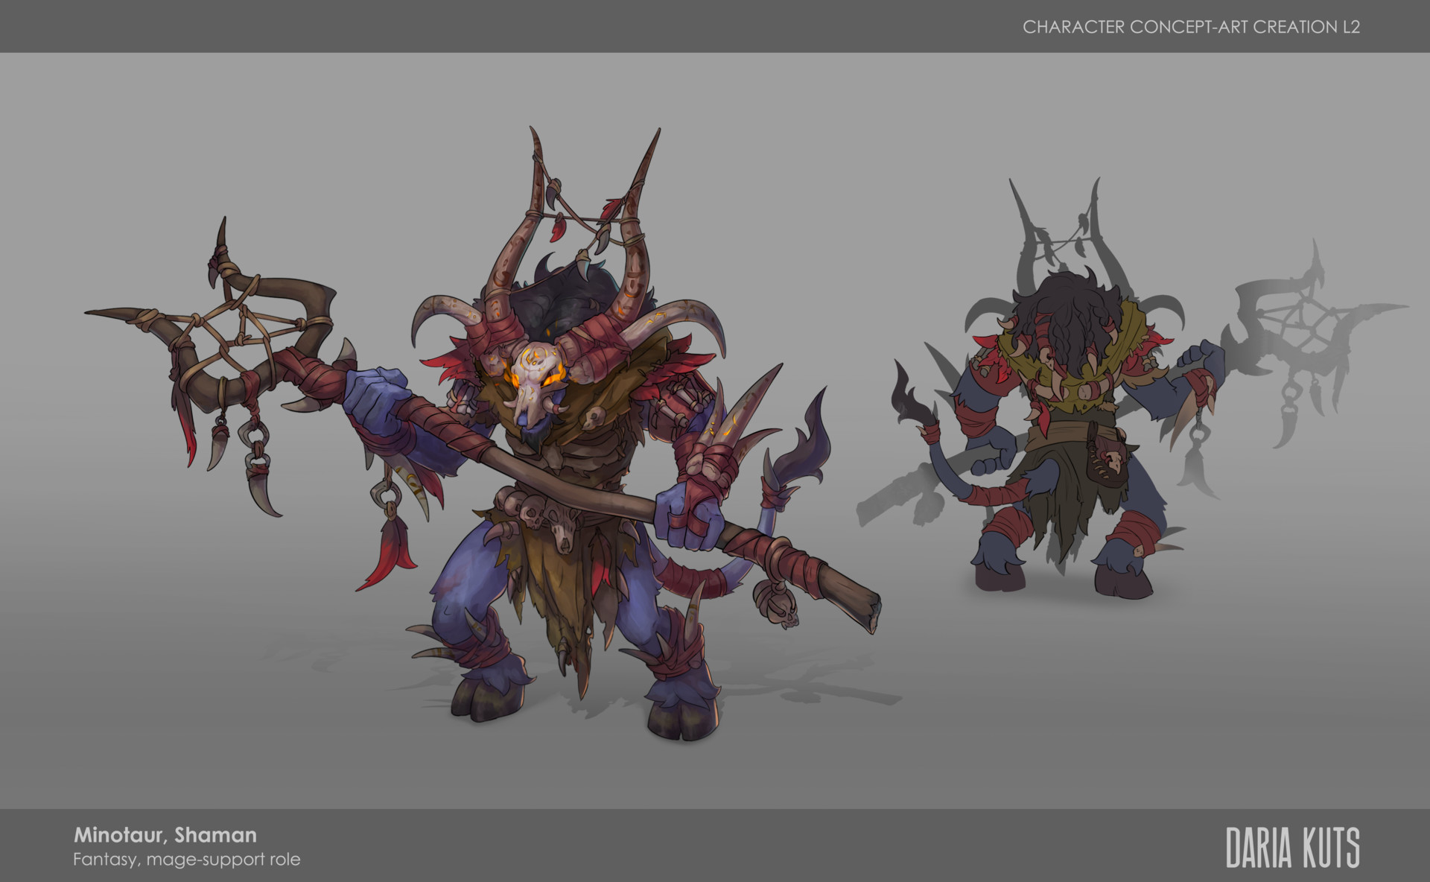Expand the character title caption
Image resolution: width=1430 pixels, height=882 pixels.
click(164, 836)
